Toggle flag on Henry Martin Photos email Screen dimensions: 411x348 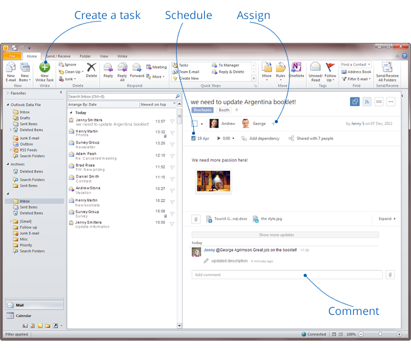pos(172,132)
